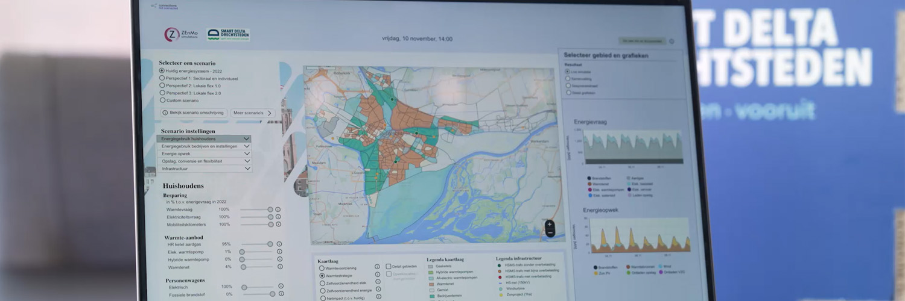Image resolution: width=905 pixels, height=301 pixels.
Task: Open the Energiegebruik huishoudens settings tab
Action: tap(204, 138)
